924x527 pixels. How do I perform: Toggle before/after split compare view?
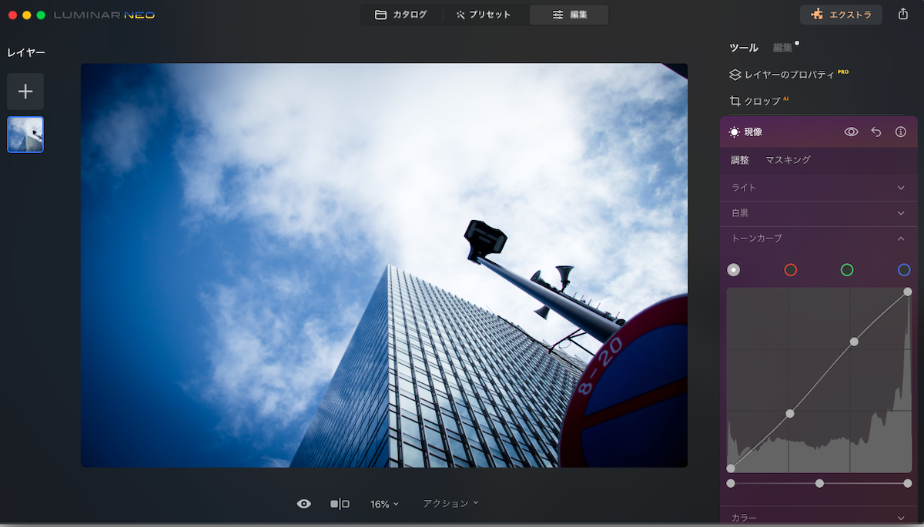coord(340,504)
